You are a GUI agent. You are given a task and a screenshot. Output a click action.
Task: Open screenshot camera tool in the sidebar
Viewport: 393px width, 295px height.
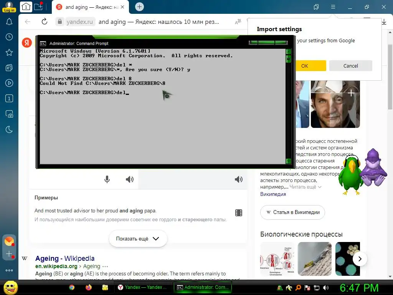click(9, 114)
